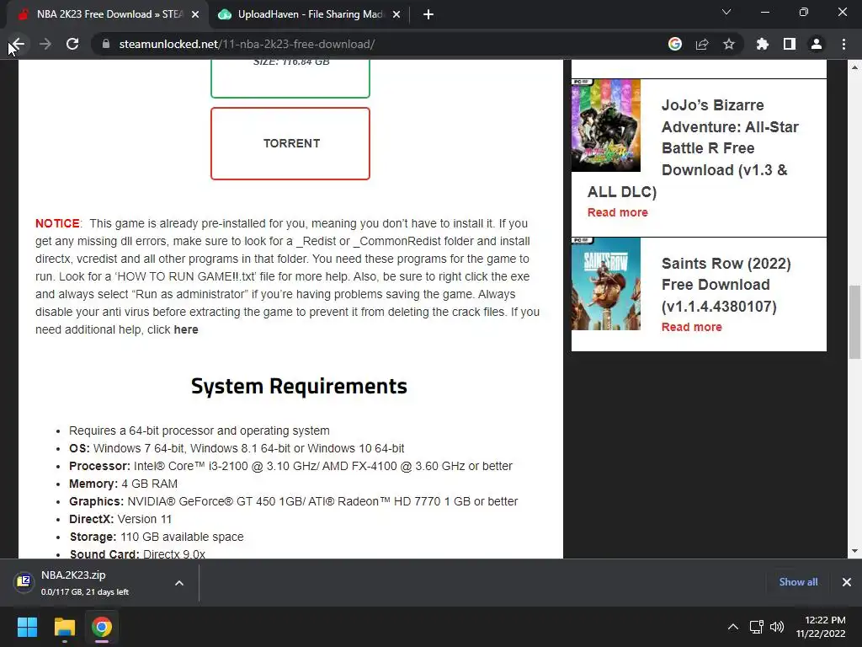Click the NBA.2K23.zip file icon
The image size is (862, 647).
coord(24,581)
